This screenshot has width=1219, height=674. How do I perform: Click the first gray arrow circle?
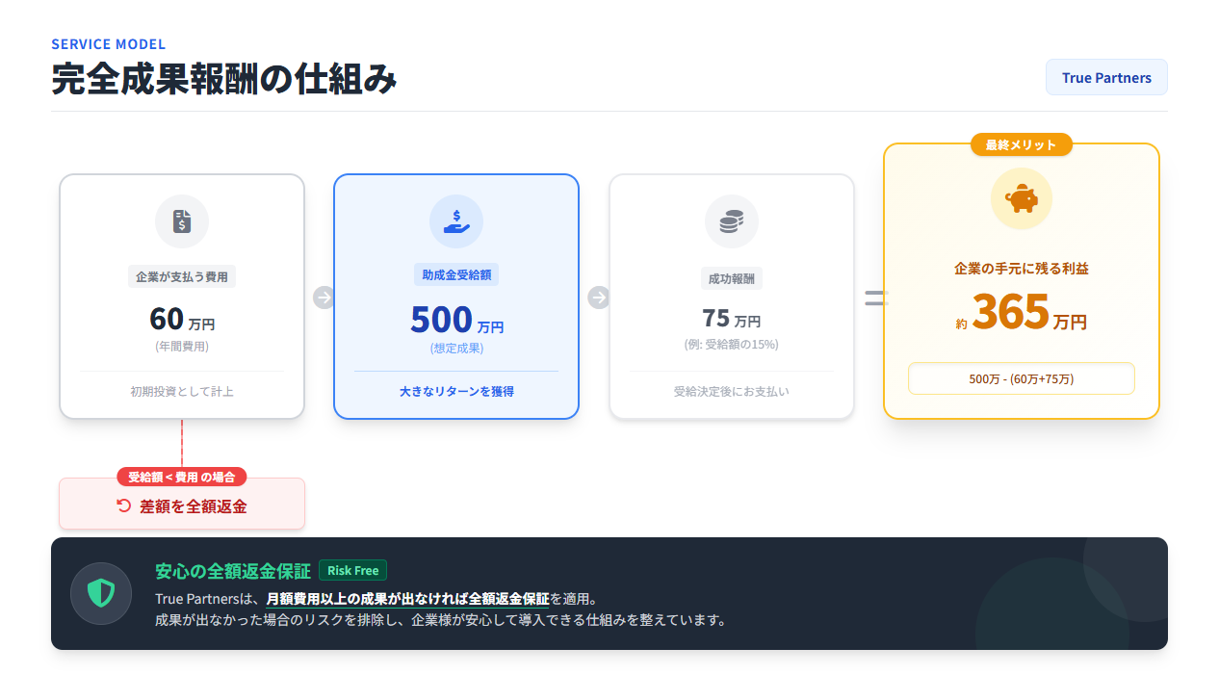(324, 298)
